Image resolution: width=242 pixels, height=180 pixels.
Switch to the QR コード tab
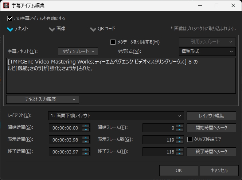pyautogui.click(x=103, y=29)
